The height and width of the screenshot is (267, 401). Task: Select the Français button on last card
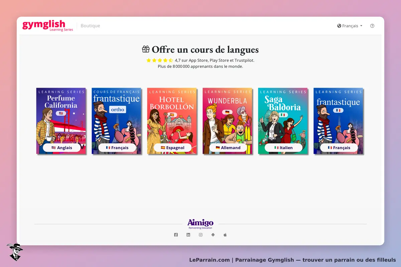pos(339,148)
